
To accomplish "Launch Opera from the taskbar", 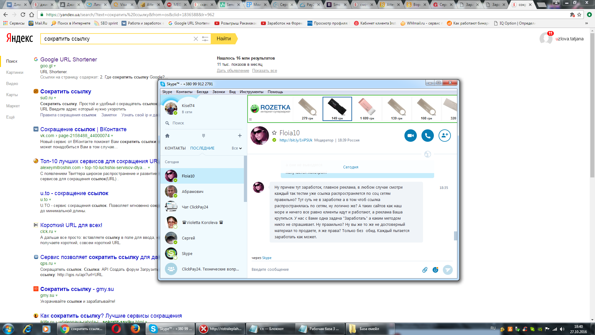I will pyautogui.click(x=116, y=329).
